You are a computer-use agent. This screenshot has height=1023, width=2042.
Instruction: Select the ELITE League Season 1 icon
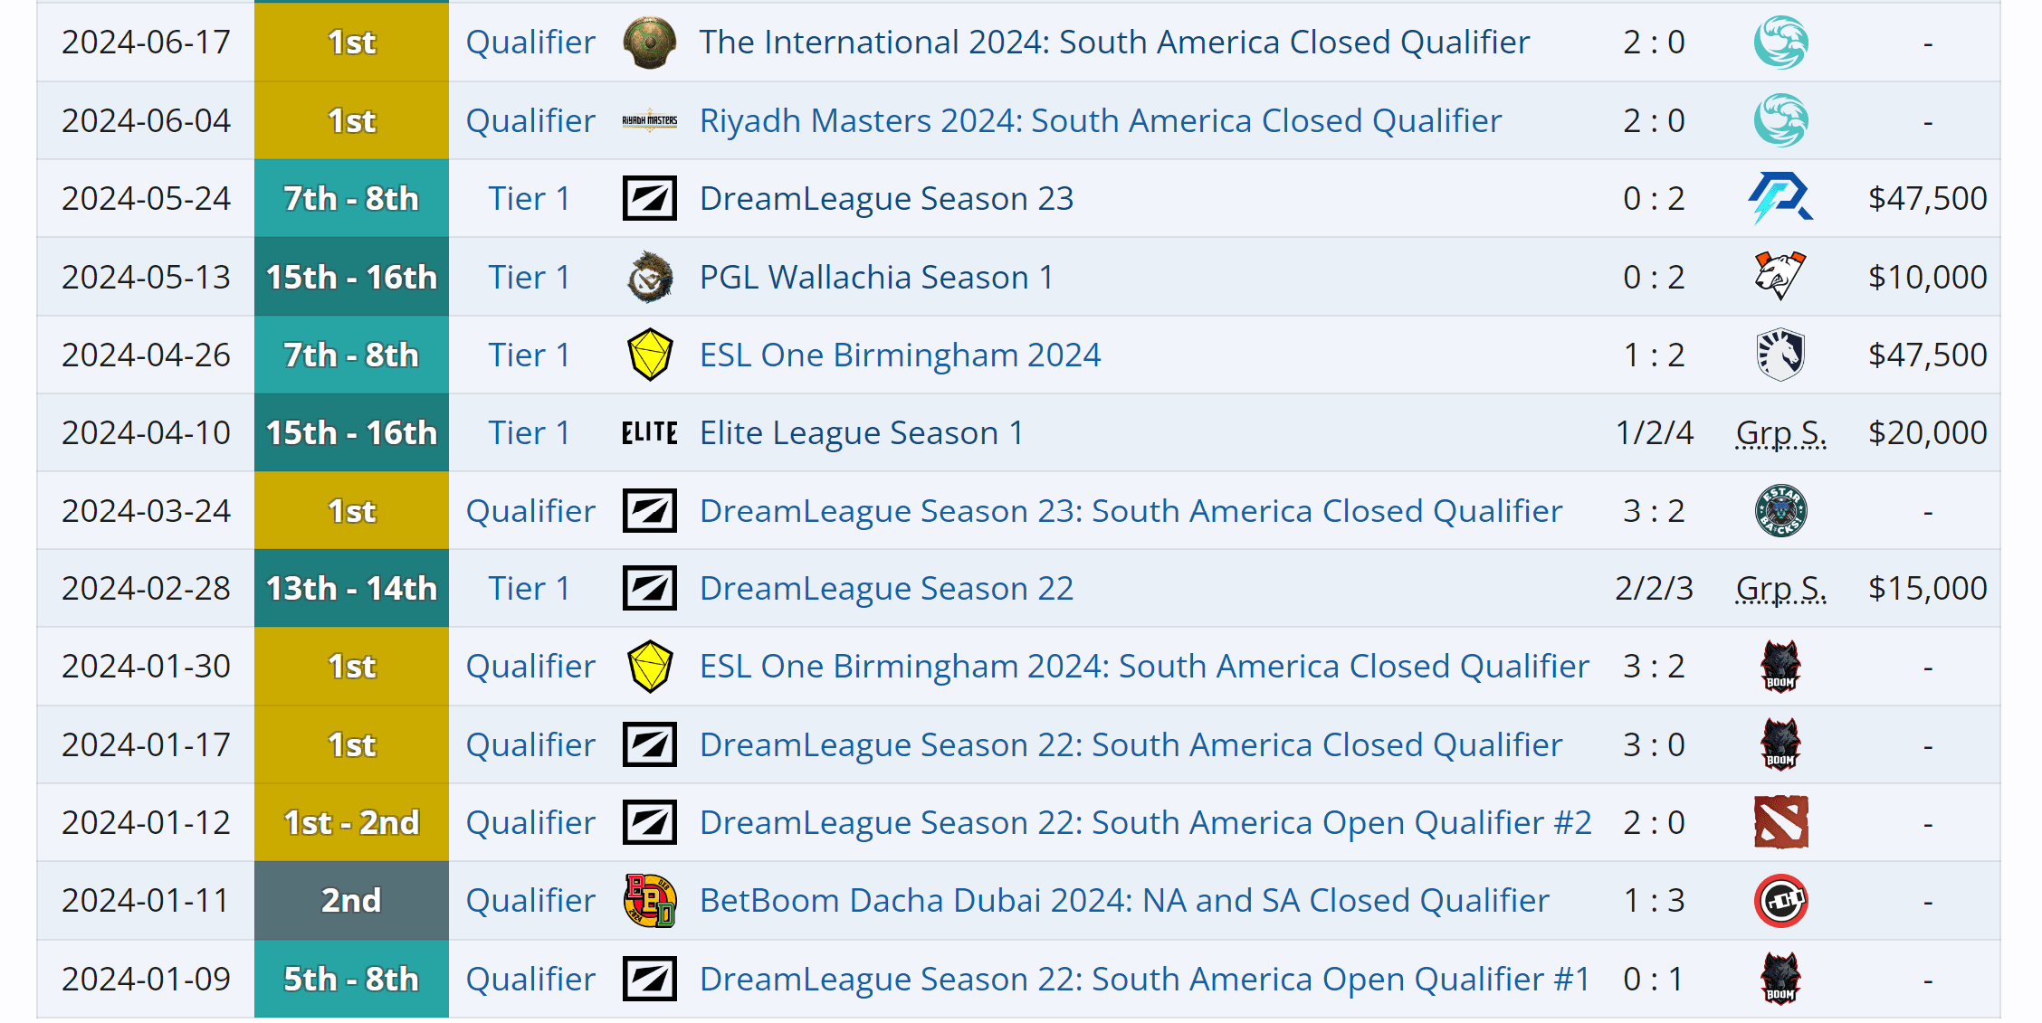point(649,431)
